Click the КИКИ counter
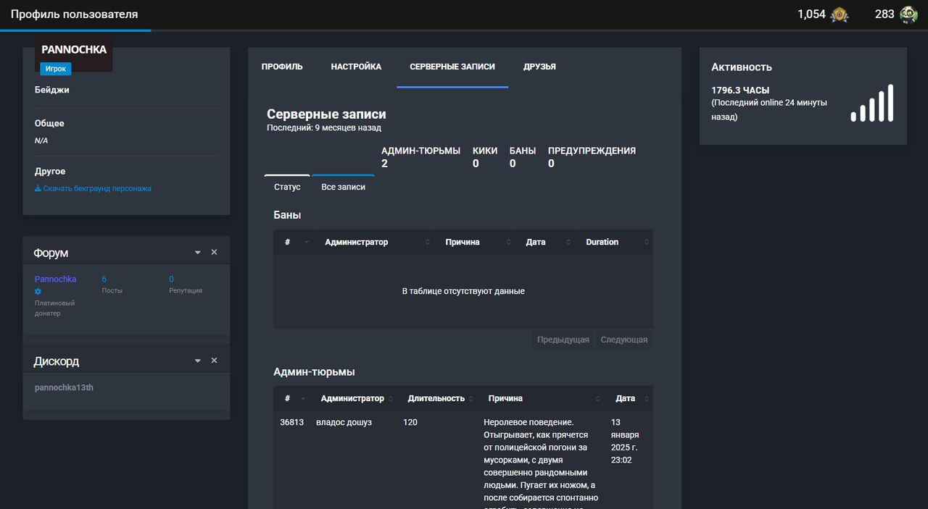Viewport: 928px width, 509px height. 485,157
